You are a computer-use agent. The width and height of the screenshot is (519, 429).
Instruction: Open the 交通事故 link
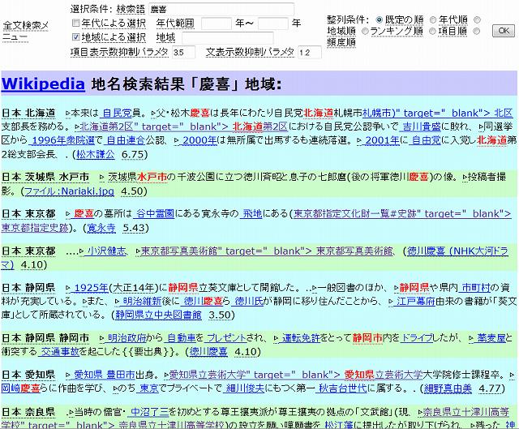click(60, 351)
